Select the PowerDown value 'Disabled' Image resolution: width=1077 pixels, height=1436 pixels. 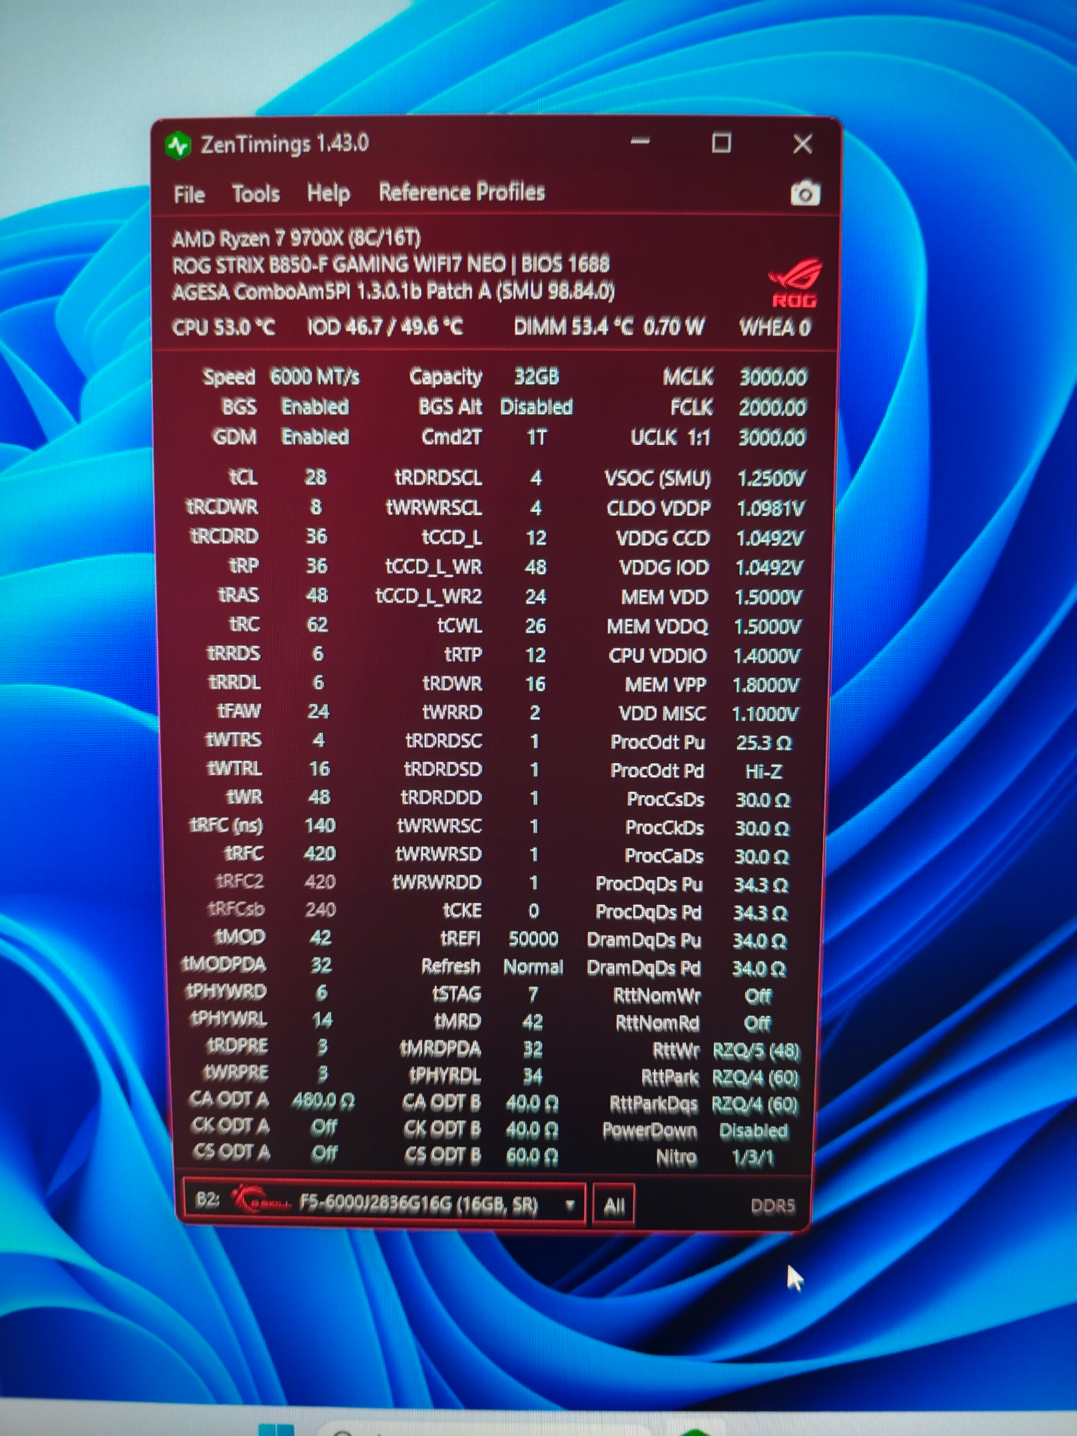pyautogui.click(x=754, y=1131)
